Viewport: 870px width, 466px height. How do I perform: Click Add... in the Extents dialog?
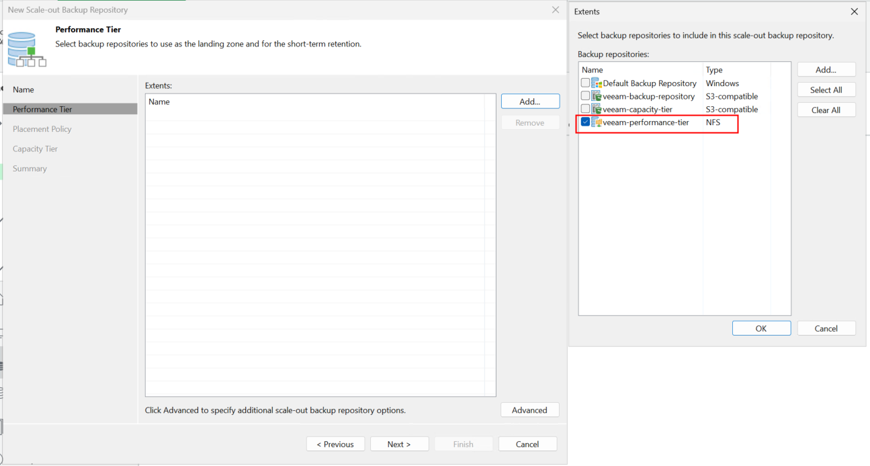click(826, 70)
